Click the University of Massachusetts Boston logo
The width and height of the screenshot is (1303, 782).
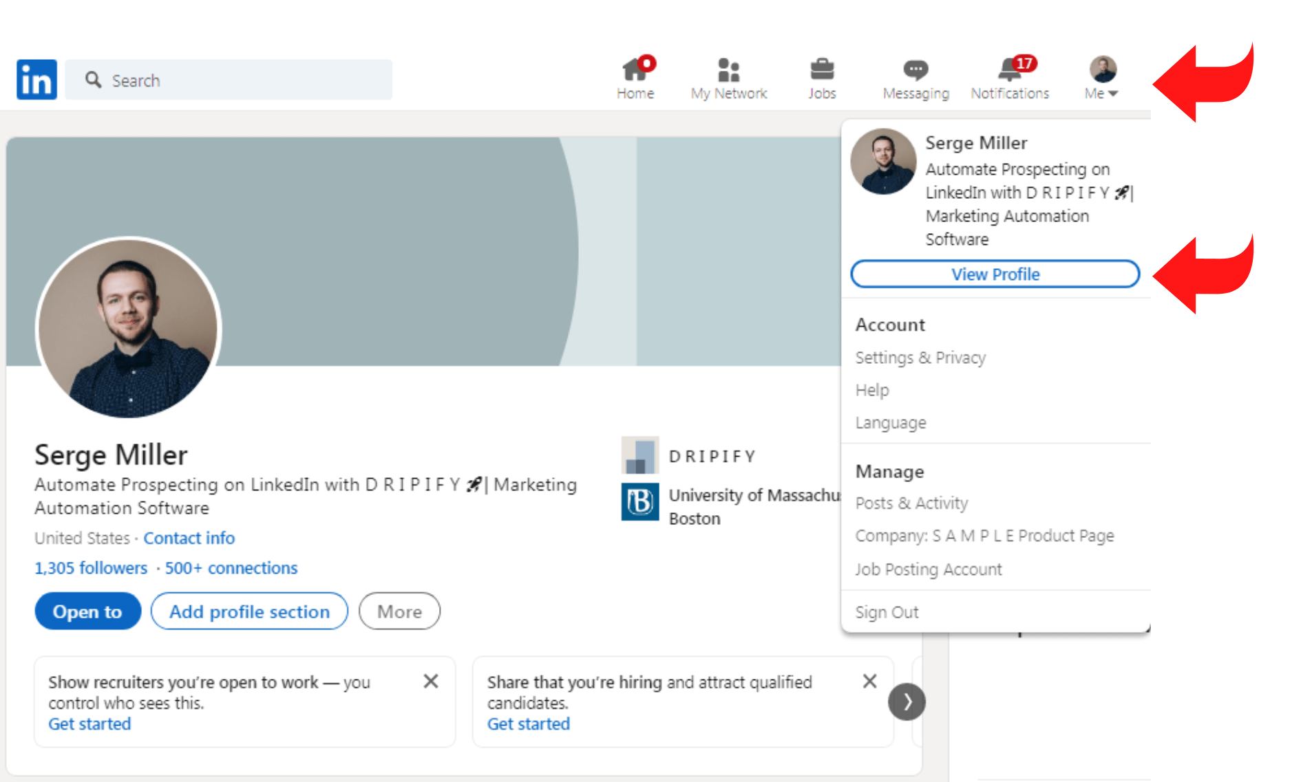pos(640,502)
